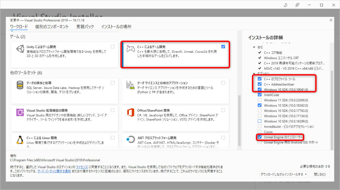Click the C++ 2019 redistributable update entry
Image resolution: width=340 pixels, height=190 pixels.
[x=294, y=63]
